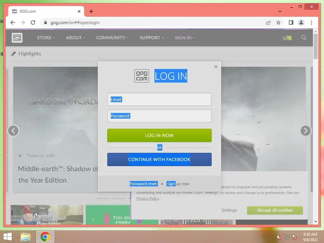Open a new tab with the plus button

(x=91, y=11)
